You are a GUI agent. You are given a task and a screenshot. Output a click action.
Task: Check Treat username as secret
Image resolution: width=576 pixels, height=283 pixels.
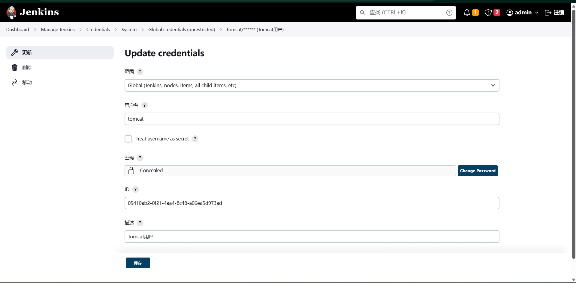(x=128, y=139)
